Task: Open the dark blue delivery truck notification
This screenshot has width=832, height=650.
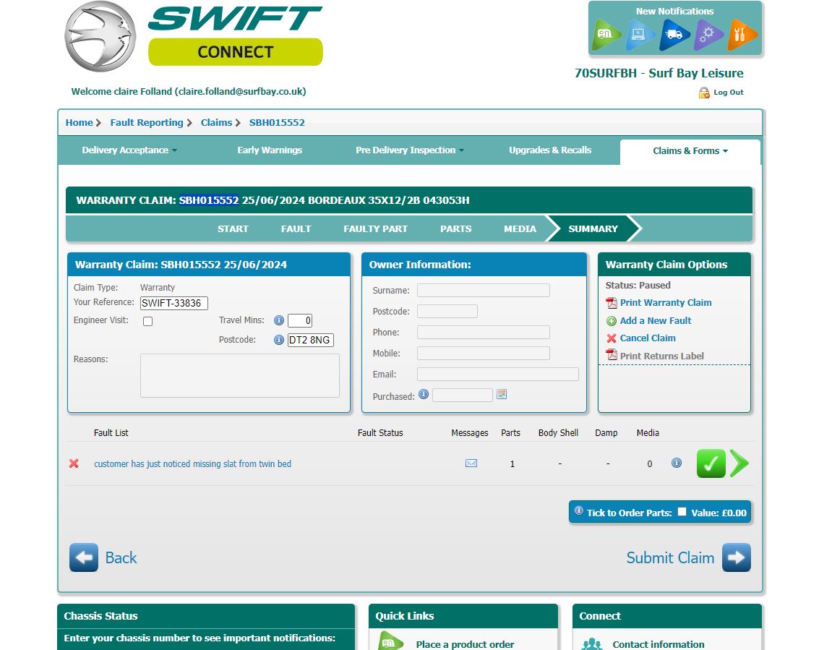Action: pos(674,35)
